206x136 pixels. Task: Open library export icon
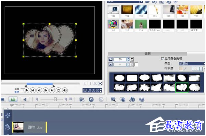tap(168, 2)
